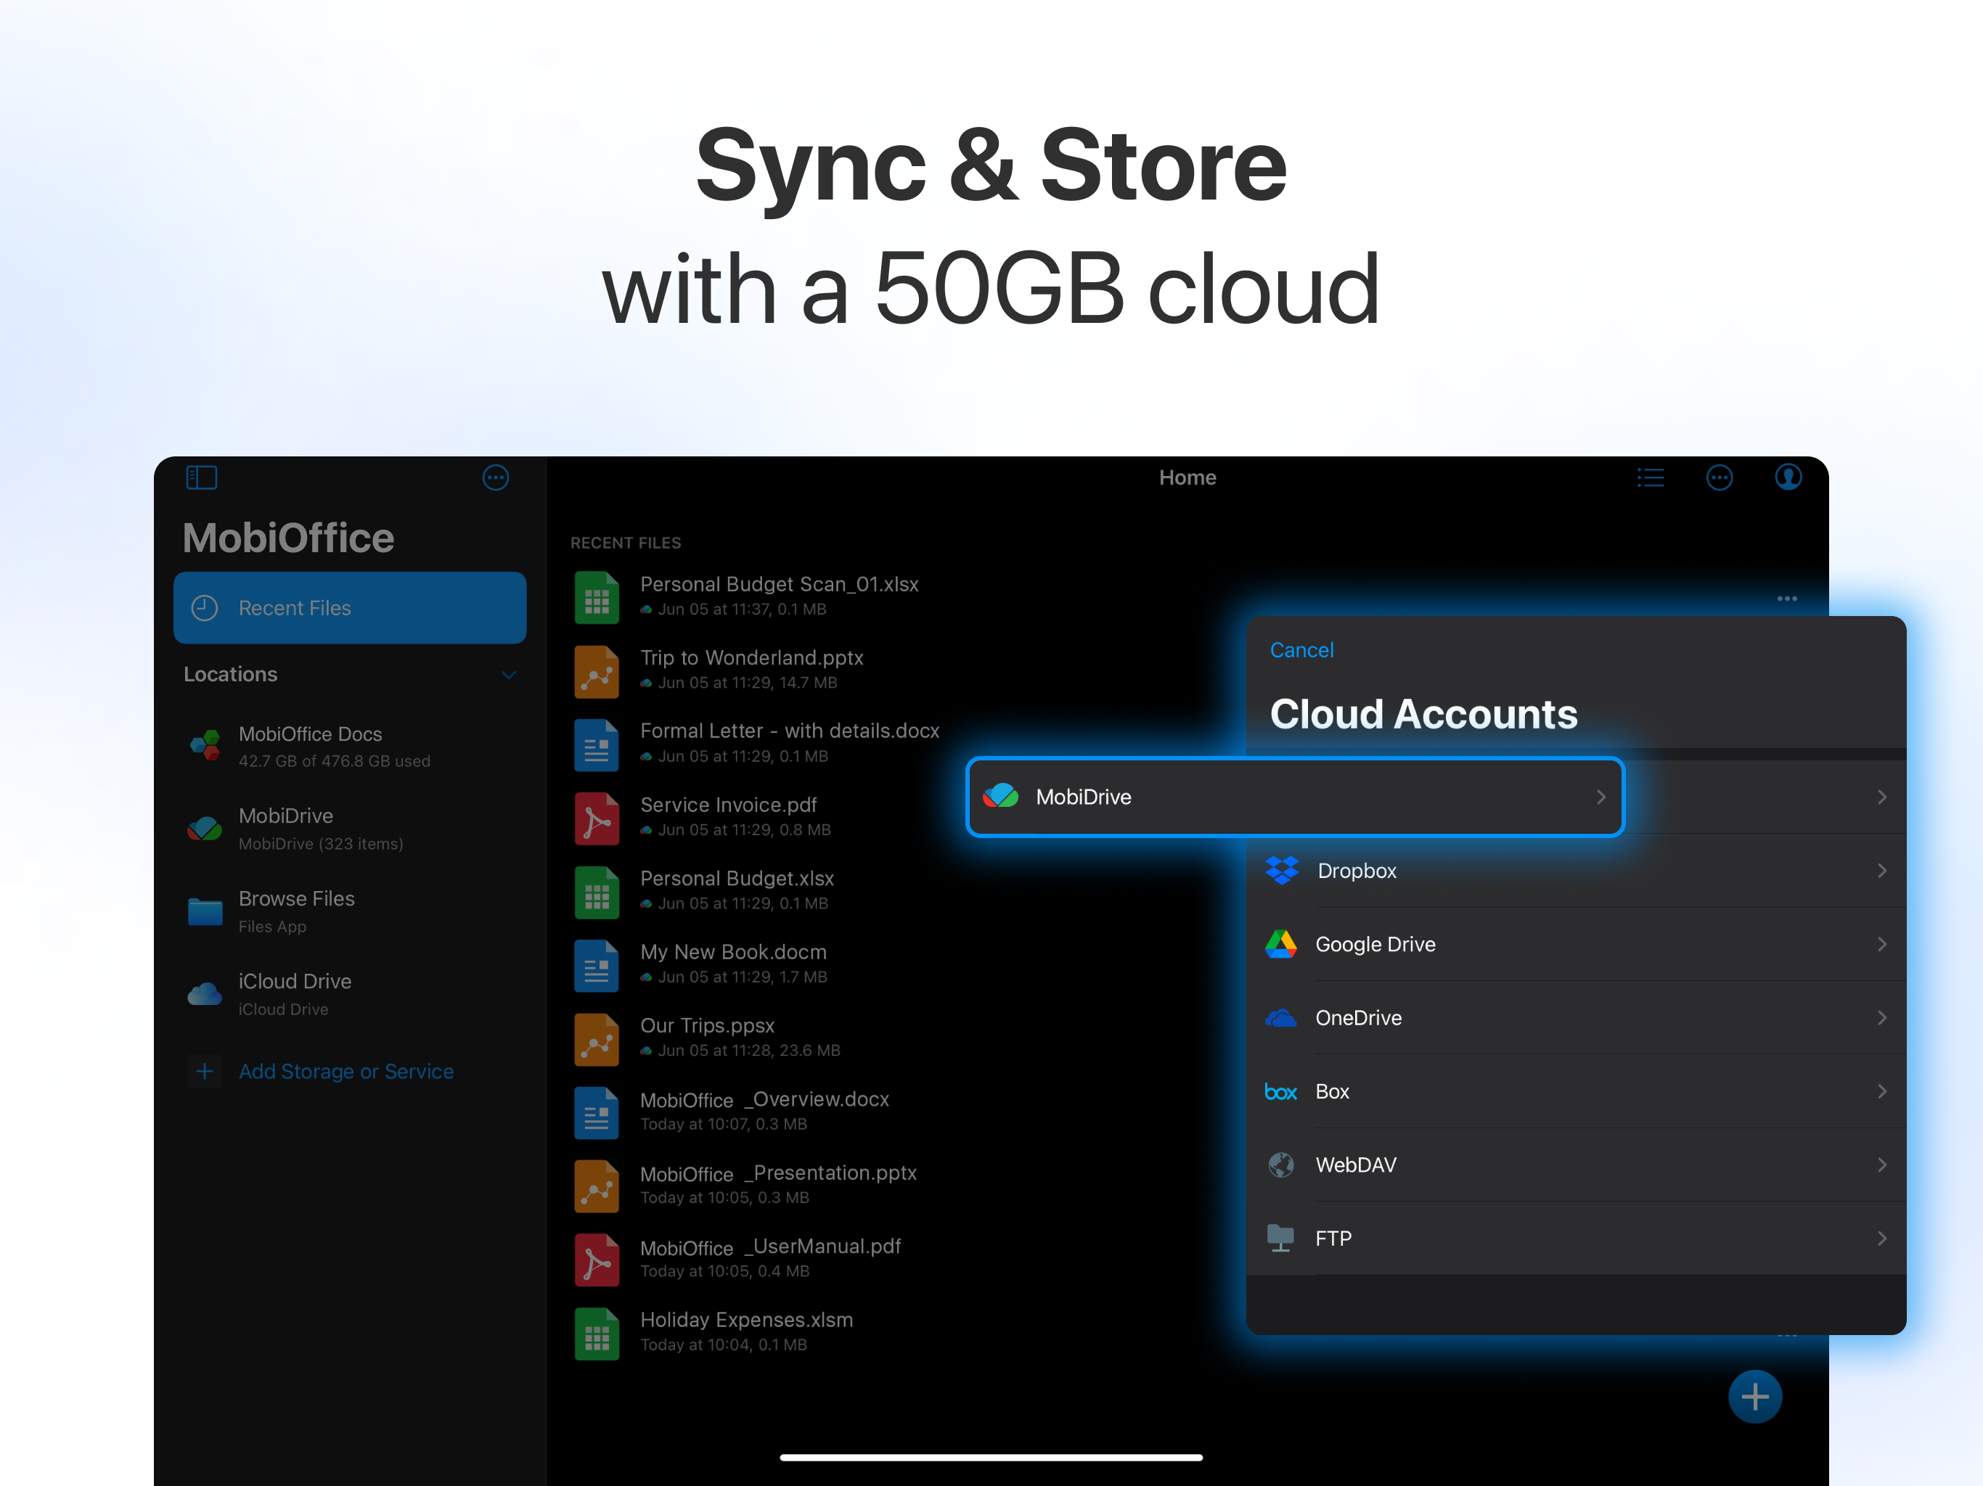Choose Dropbox cloud account
This screenshot has height=1486, width=1983.
[1576, 870]
